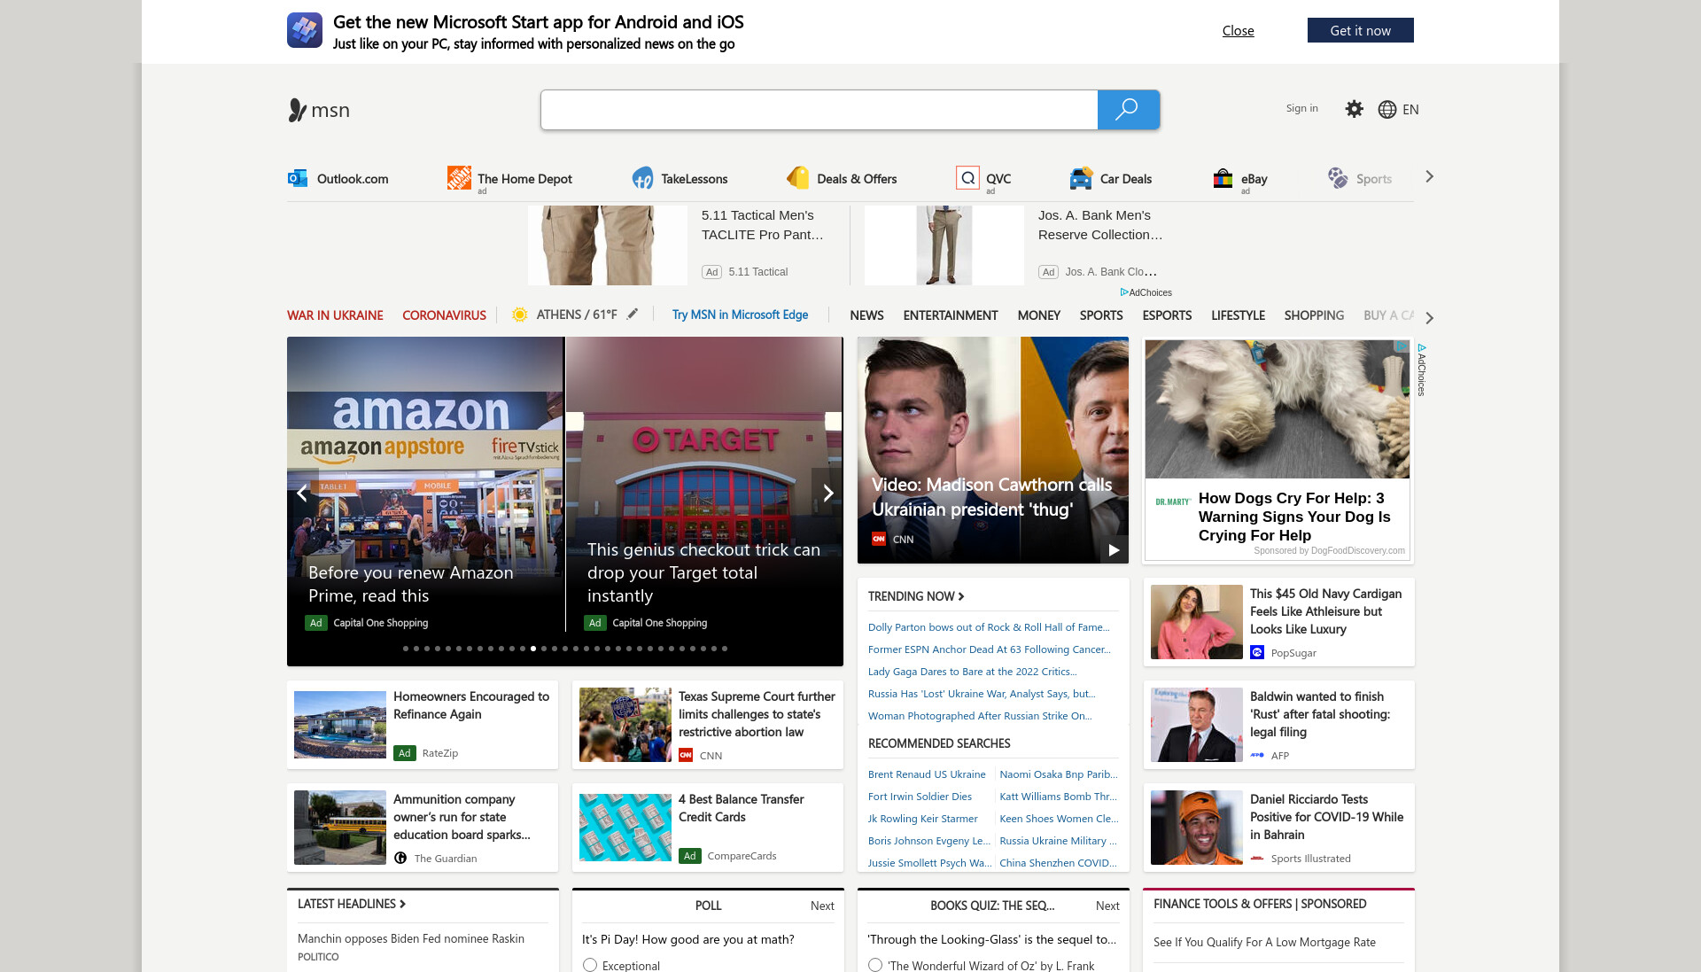1701x972 pixels.
Task: Open TakeLessons shortcut icon
Action: click(x=642, y=178)
